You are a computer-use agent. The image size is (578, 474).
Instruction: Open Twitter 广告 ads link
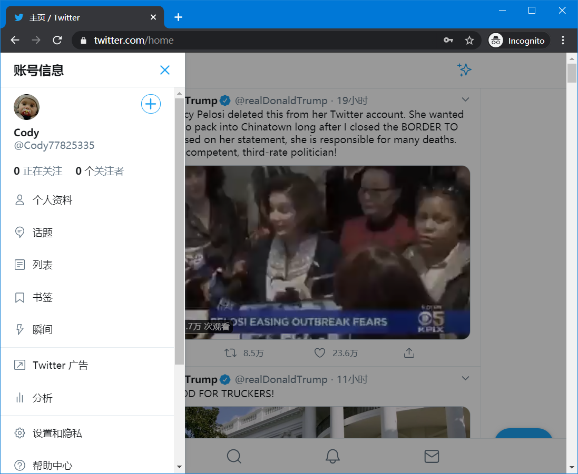click(87, 365)
